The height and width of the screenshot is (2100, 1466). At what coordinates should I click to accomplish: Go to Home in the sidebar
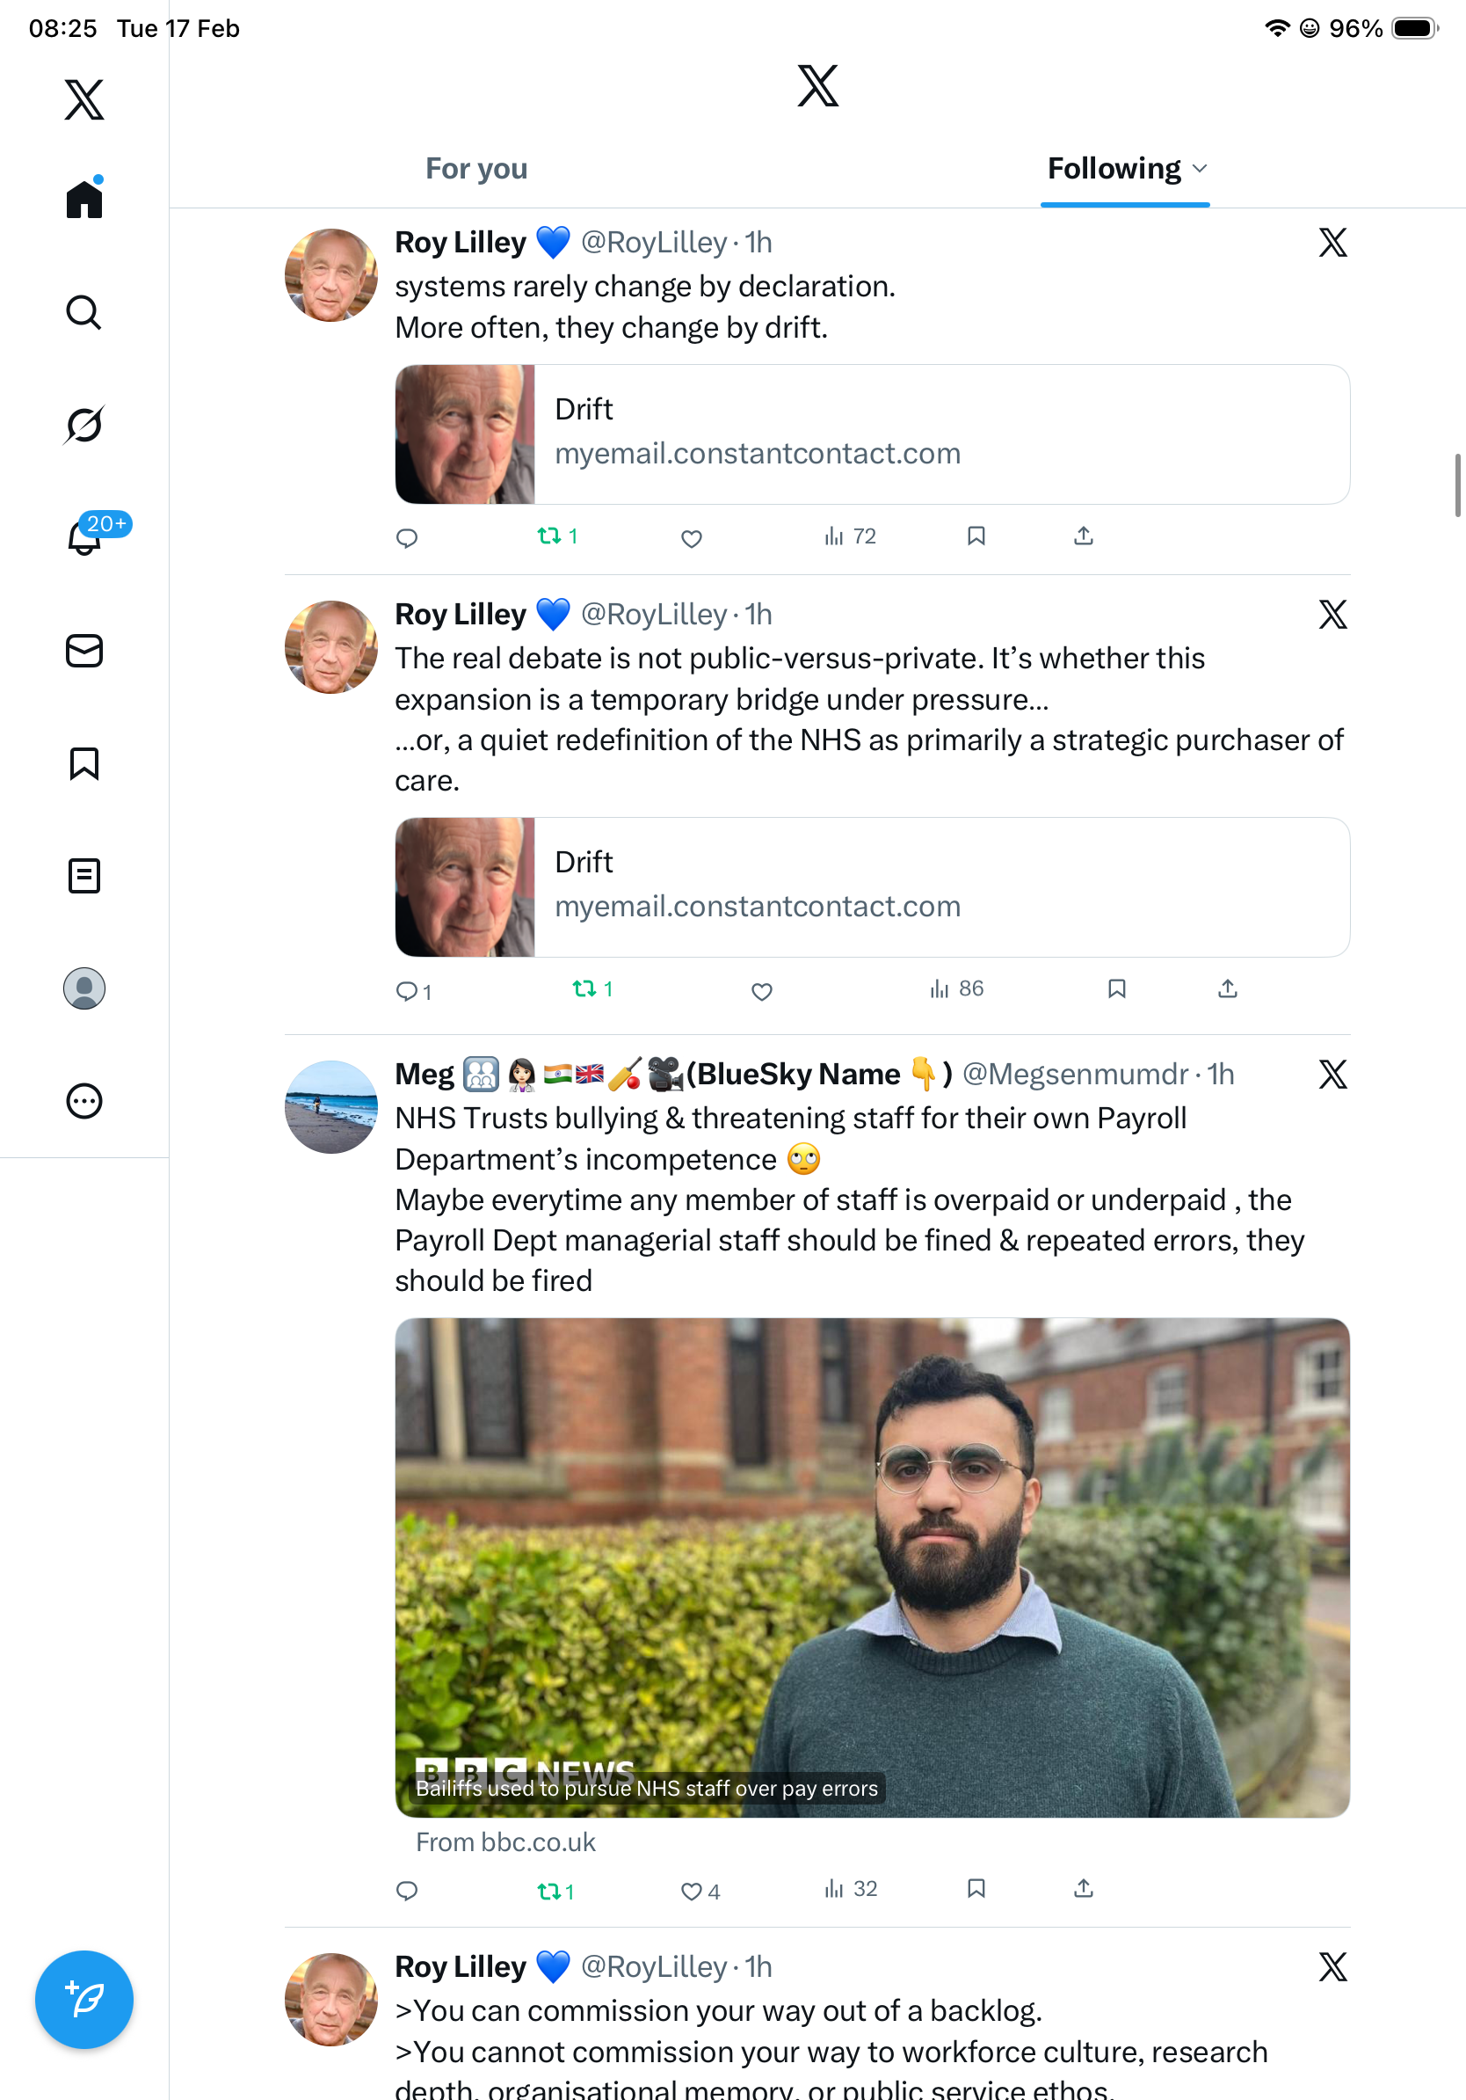point(84,200)
